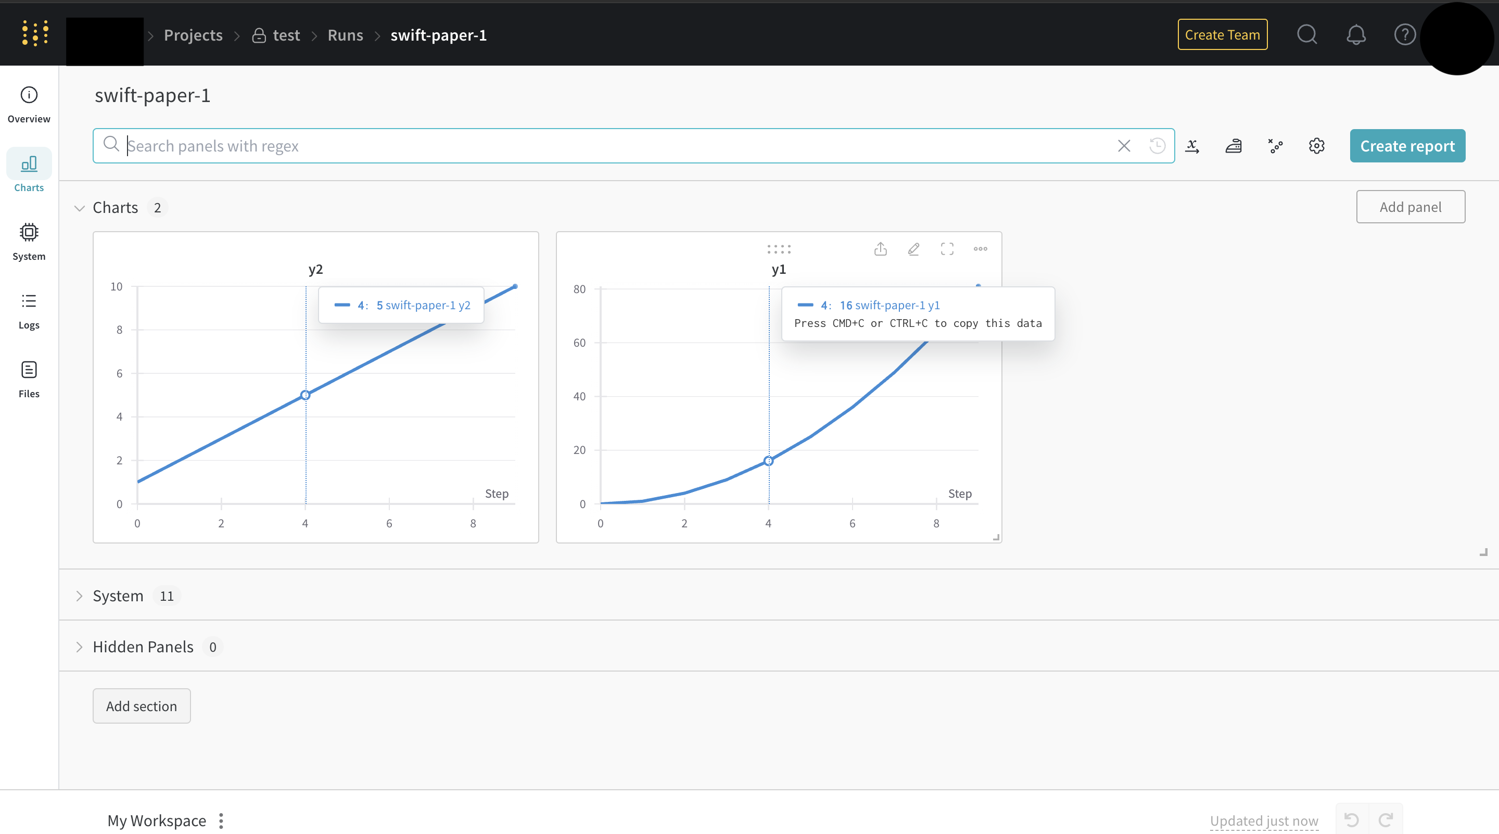This screenshot has width=1499, height=834.
Task: Open the Logs tab in sidebar
Action: (x=29, y=311)
